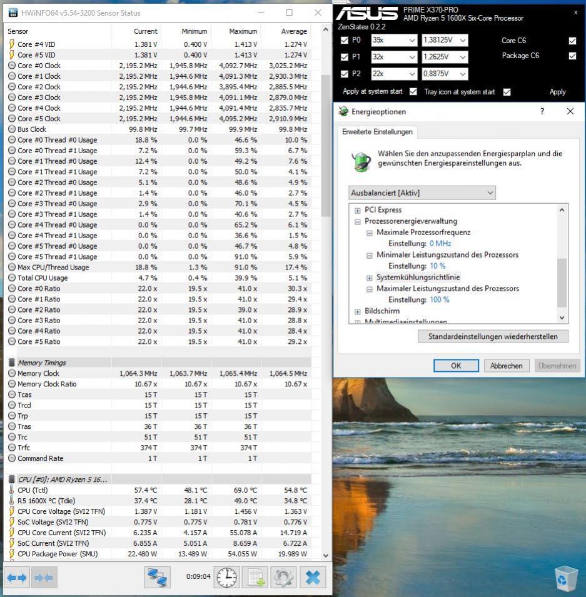586x597 pixels.
Task: Click Average column header
Action: coord(294,31)
